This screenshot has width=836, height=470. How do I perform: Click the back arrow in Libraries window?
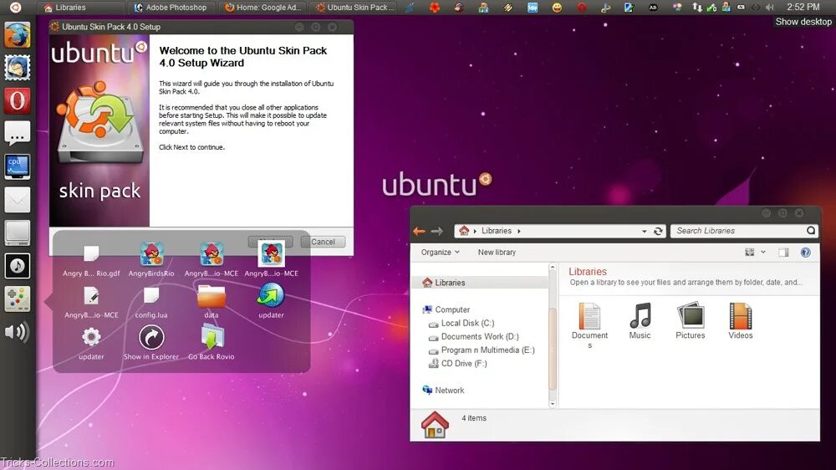(419, 231)
